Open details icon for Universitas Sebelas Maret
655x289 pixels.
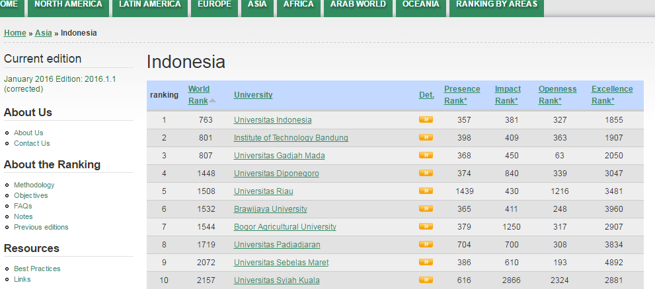426,263
